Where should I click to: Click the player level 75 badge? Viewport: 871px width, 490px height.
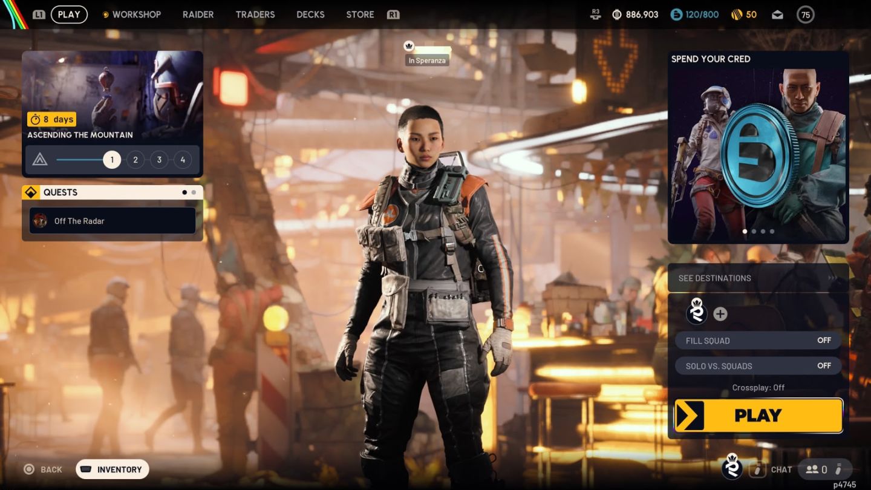coord(805,15)
